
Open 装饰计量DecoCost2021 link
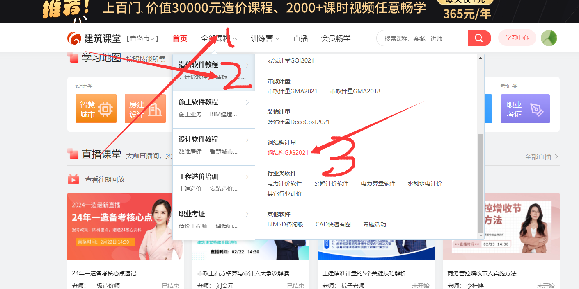coord(298,122)
